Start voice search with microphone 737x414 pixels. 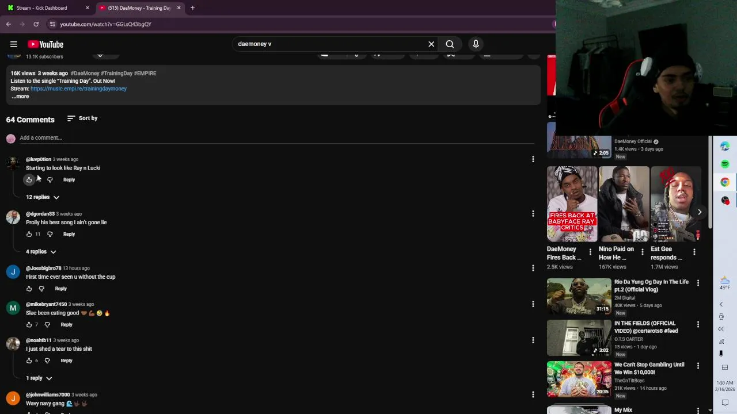(x=476, y=44)
